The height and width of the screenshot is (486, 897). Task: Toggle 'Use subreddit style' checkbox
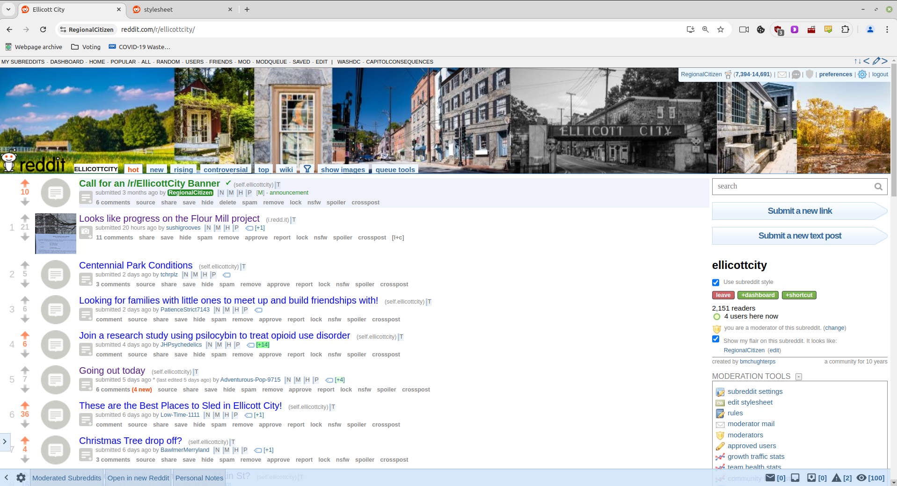[715, 283]
